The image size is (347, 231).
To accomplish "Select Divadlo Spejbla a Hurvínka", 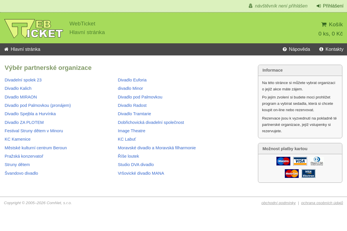I will pos(30,114).
